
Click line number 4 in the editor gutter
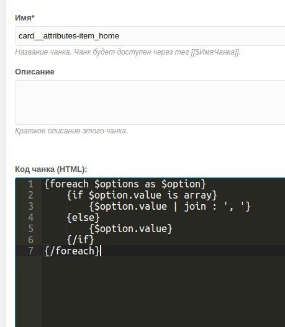click(31, 218)
